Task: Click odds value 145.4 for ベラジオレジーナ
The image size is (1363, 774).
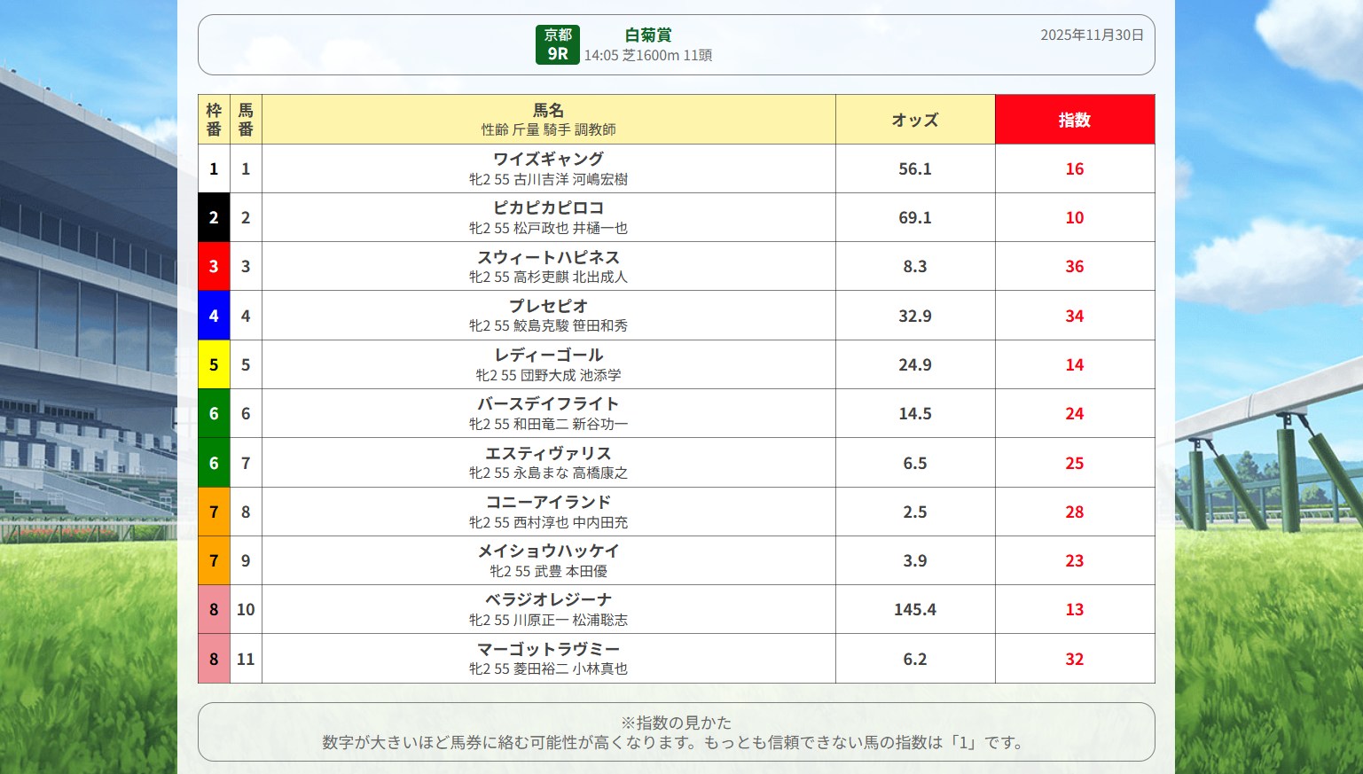Action: pos(914,609)
